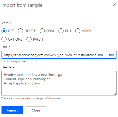Choose the HEAD verb option
This screenshot has width=118, height=117.
pos(78,31)
